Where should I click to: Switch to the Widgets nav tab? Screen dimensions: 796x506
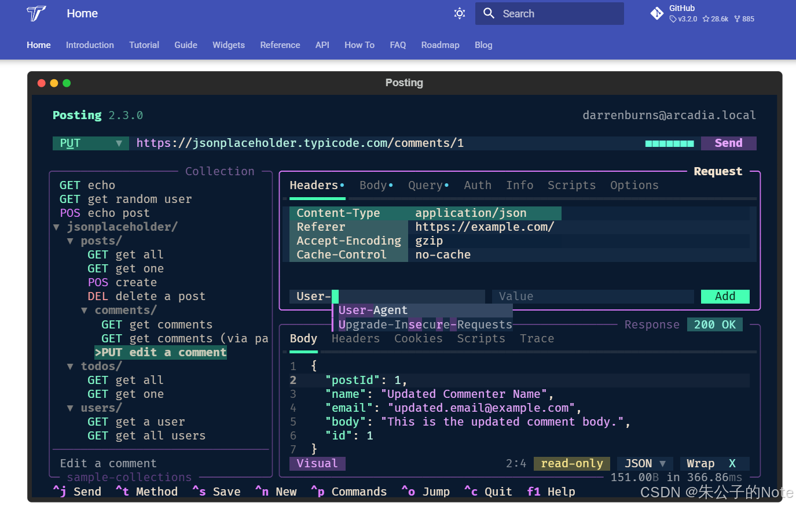[x=229, y=45]
